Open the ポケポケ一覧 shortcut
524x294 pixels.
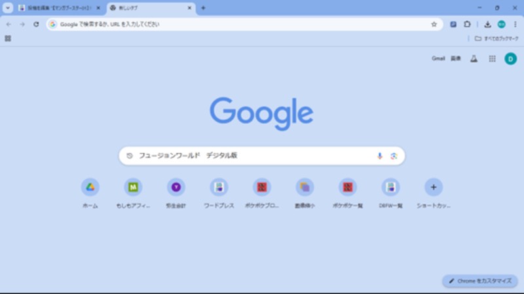[348, 193]
